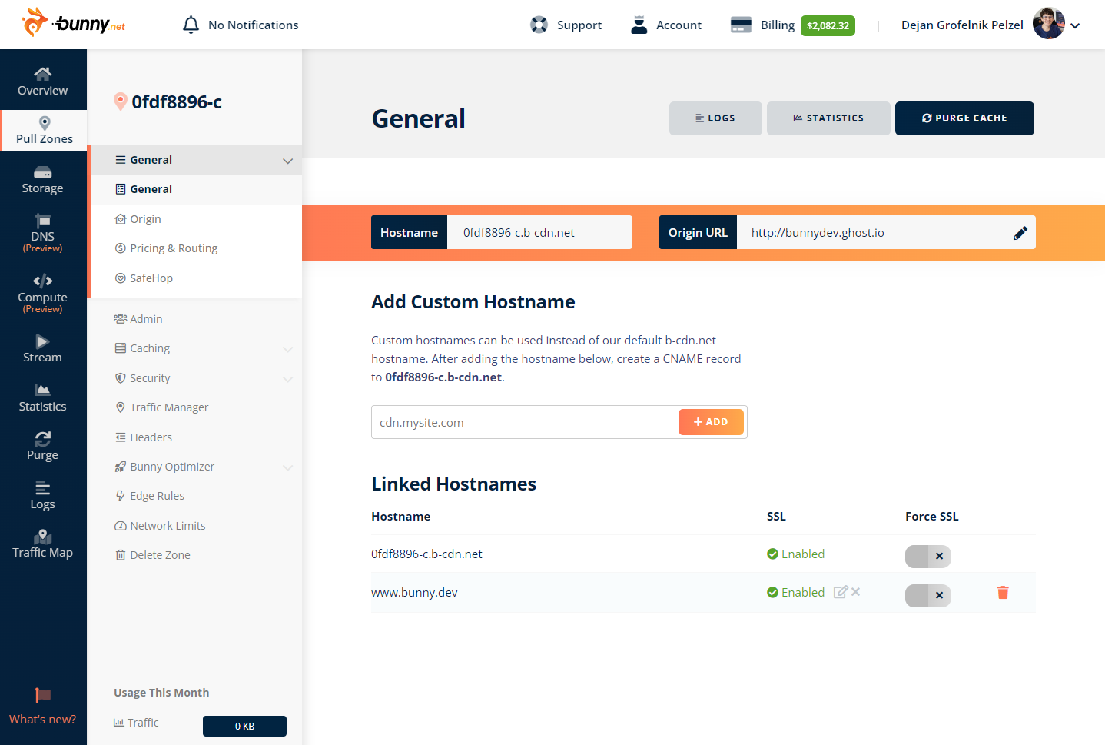
Task: Open the Storage sidebar item
Action: coord(43,180)
